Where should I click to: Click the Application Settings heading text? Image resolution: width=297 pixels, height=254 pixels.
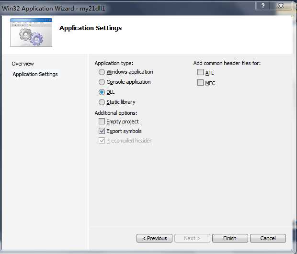(x=91, y=28)
